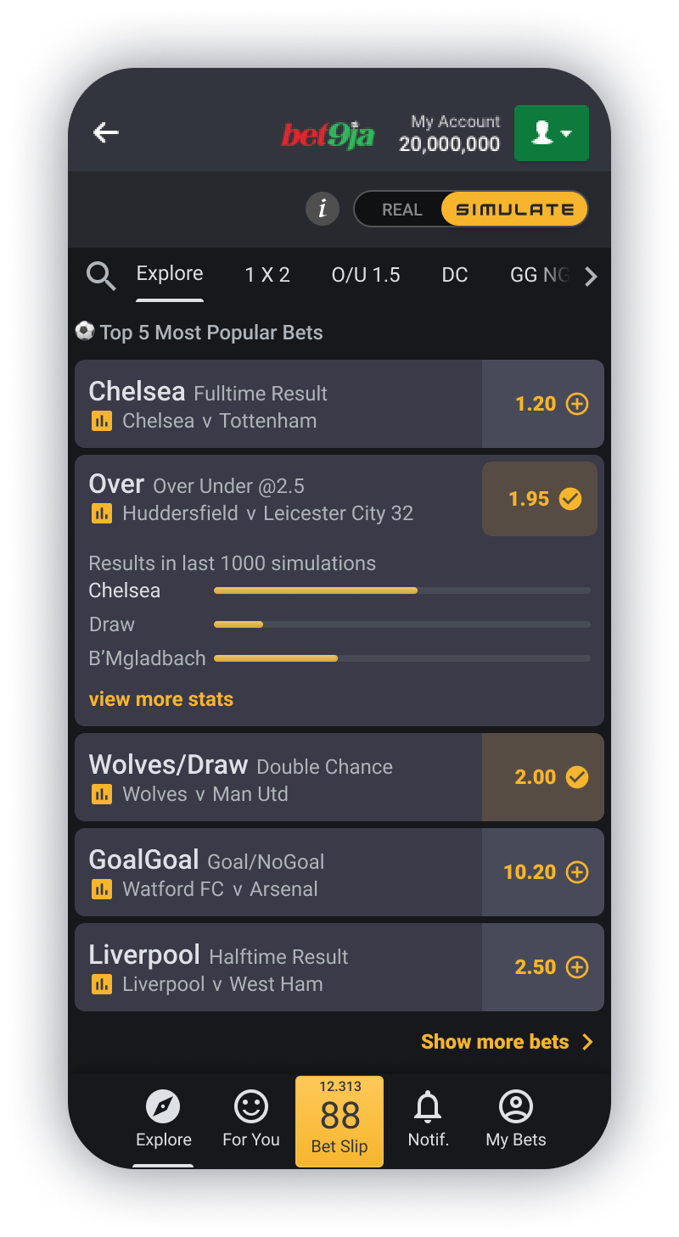This screenshot has height=1237, width=679.
Task: Deselect the 1.95 Over odds
Action: coord(540,499)
